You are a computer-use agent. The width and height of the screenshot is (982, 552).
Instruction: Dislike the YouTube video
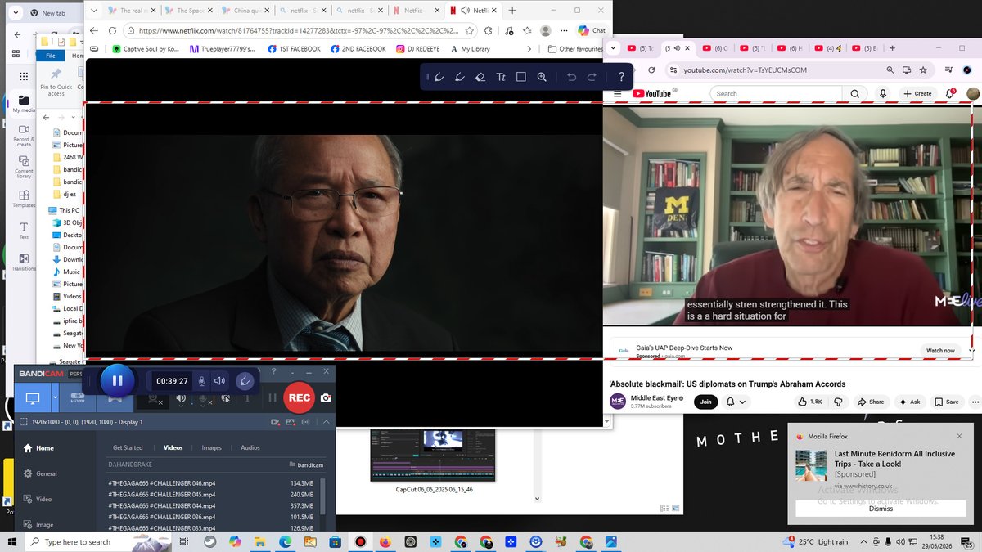point(838,402)
